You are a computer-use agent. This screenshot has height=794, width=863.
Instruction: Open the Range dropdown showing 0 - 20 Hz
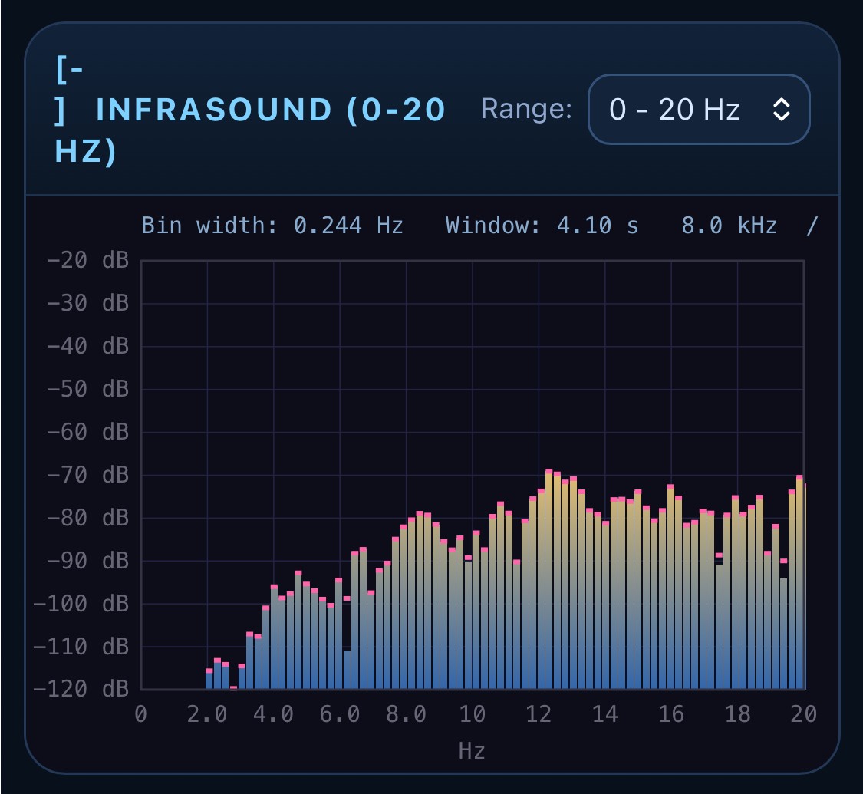(698, 110)
